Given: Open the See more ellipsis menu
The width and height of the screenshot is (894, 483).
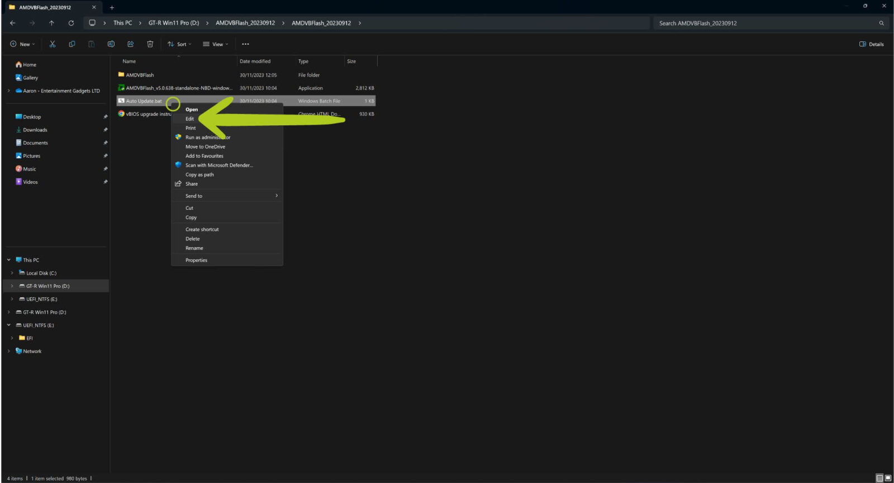Looking at the screenshot, I should tap(245, 44).
